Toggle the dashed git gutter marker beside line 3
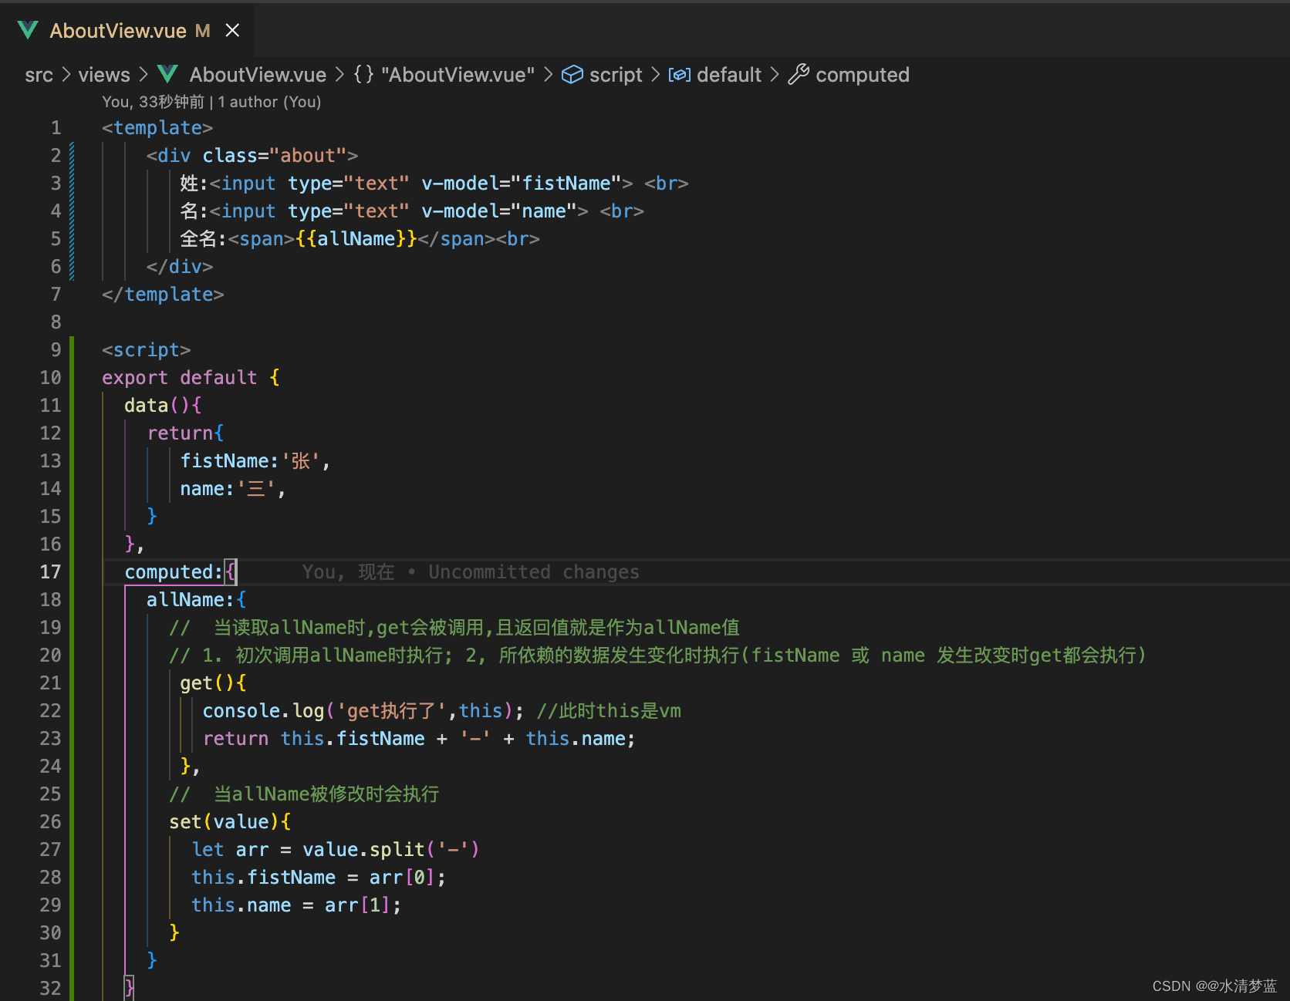 click(x=70, y=183)
